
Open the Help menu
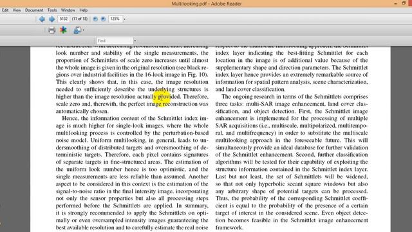coord(84,10)
